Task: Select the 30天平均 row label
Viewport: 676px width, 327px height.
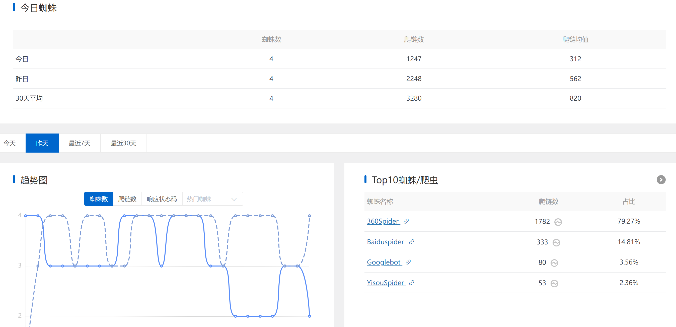Action: click(29, 98)
